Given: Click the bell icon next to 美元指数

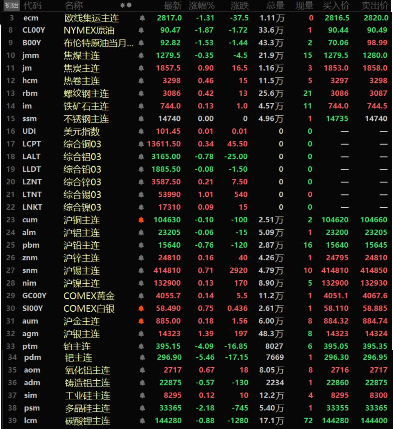Looking at the screenshot, I should 141,131.
